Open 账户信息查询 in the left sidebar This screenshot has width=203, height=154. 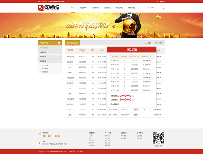pyautogui.click(x=50, y=48)
